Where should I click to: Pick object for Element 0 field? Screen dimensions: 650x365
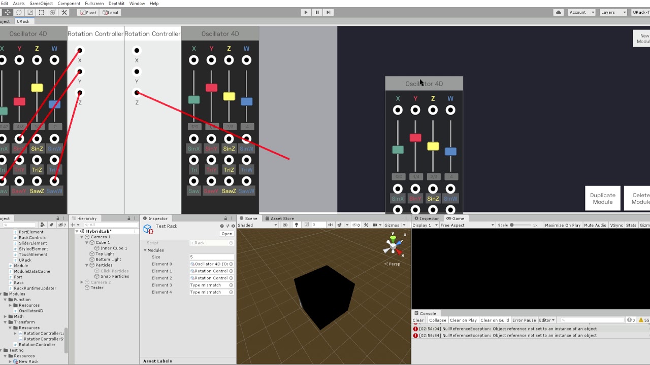[231, 264]
